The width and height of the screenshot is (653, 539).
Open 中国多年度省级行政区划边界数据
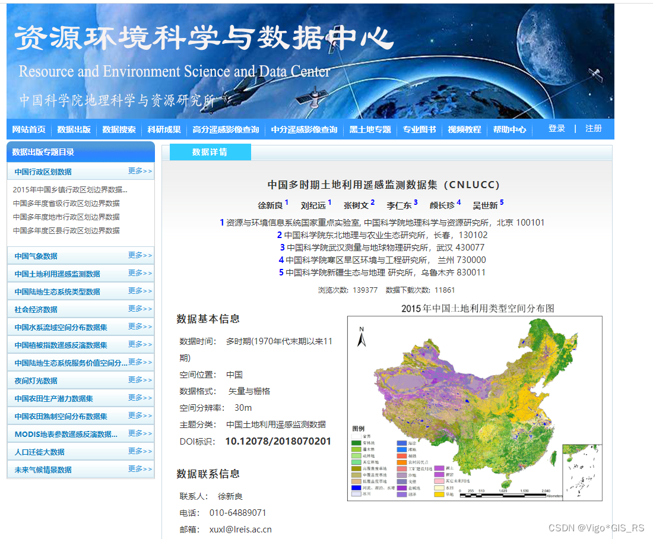pyautogui.click(x=66, y=203)
